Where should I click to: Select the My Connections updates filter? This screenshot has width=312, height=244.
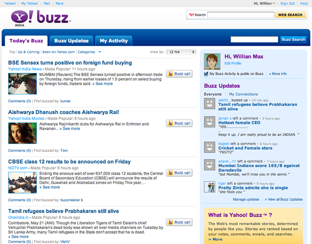[x=243, y=94]
